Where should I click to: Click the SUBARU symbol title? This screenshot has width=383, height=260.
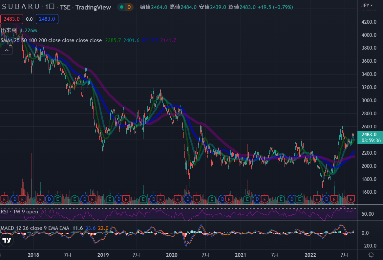click(21, 7)
